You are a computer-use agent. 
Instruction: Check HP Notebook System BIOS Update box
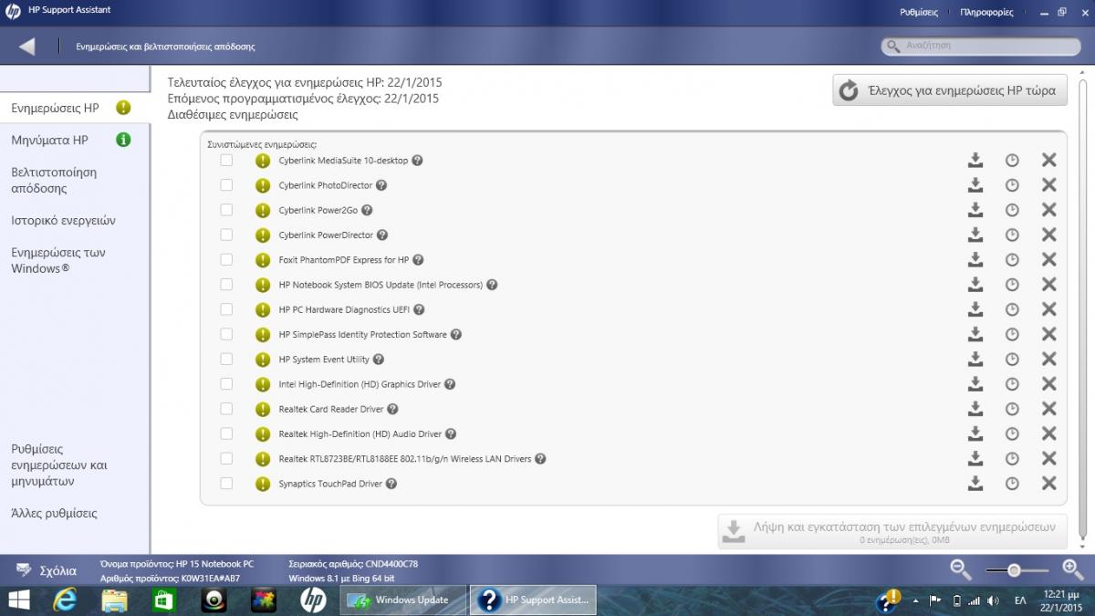pos(226,285)
